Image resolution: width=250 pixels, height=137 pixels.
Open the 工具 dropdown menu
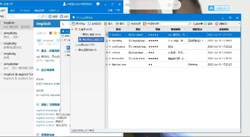pos(119,10)
